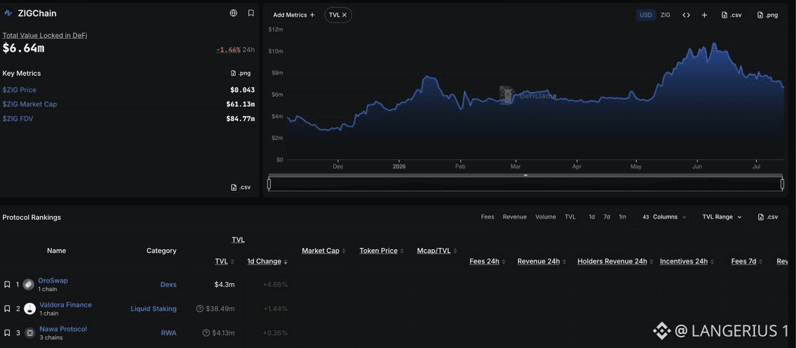Image resolution: width=796 pixels, height=348 pixels.
Task: Download Key Metrics .png file
Action: point(241,74)
